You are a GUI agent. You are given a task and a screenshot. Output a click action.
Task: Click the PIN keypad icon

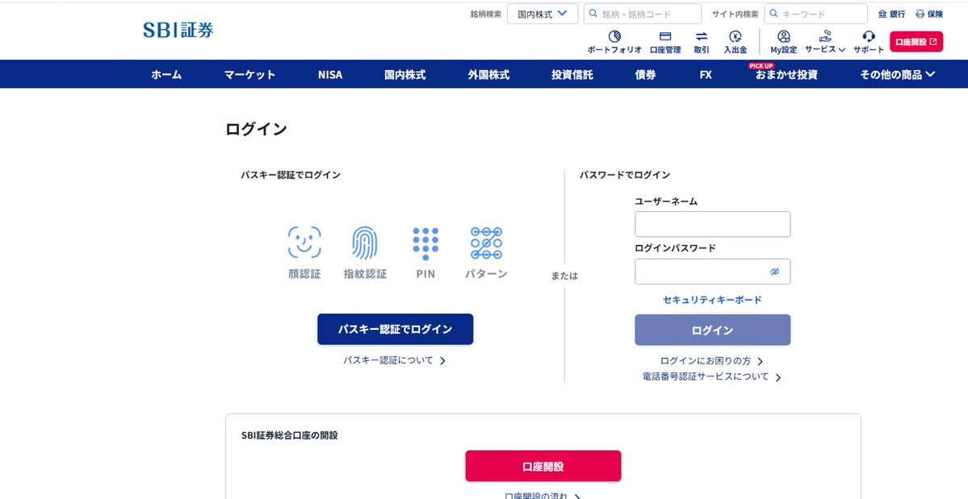[425, 244]
